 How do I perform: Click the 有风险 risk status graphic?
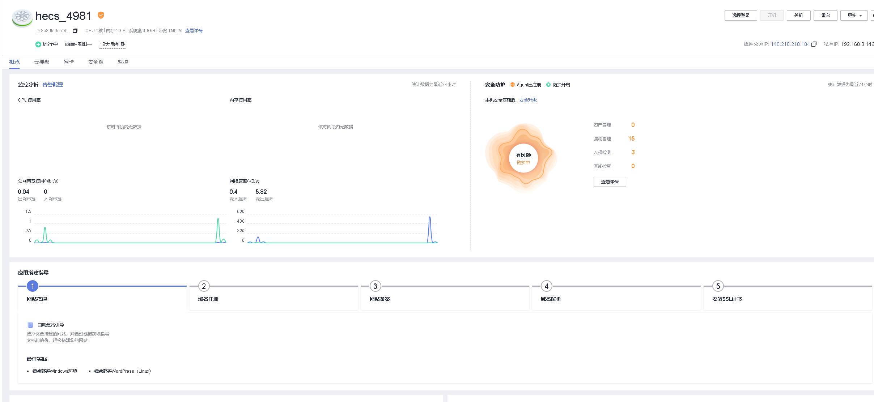[523, 158]
